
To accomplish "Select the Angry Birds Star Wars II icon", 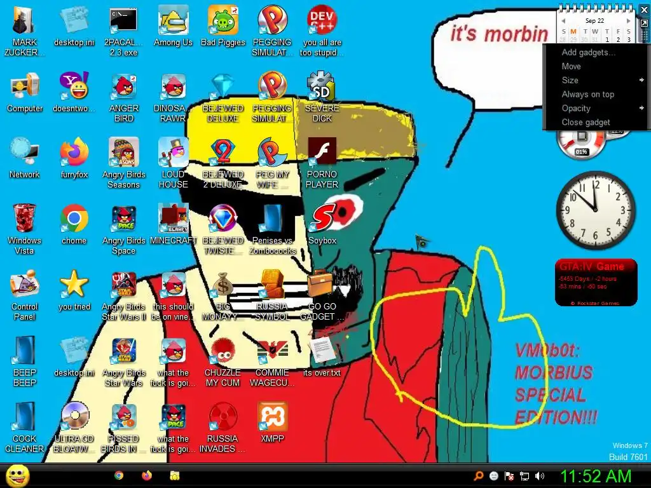I will pyautogui.click(x=124, y=295).
